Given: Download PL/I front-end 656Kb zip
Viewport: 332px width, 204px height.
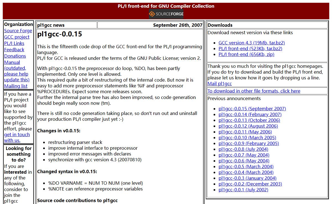Looking at the screenshot, I should click(247, 54).
